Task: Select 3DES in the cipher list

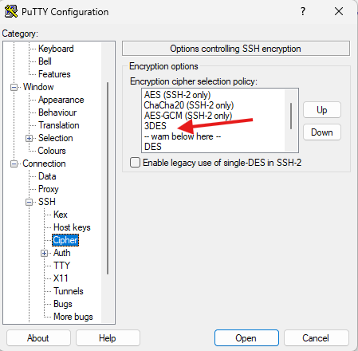Action: coord(155,126)
